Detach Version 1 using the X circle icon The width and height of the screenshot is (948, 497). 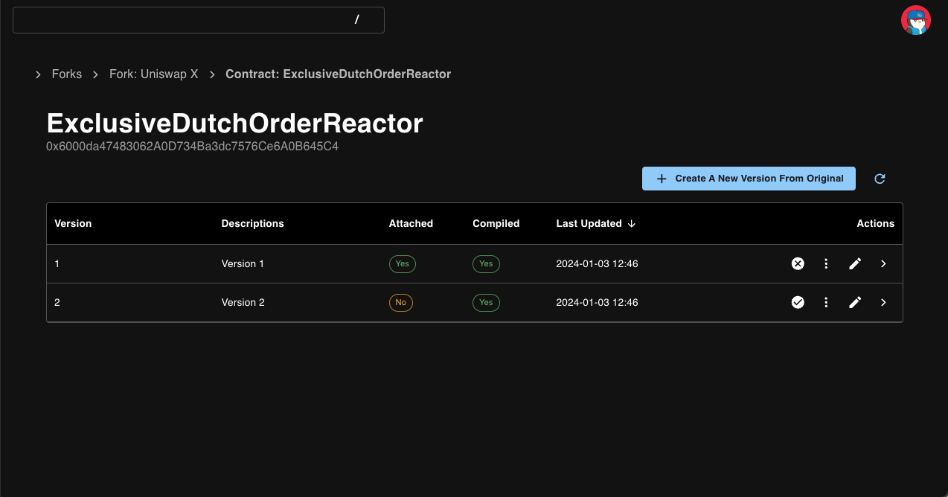click(798, 263)
